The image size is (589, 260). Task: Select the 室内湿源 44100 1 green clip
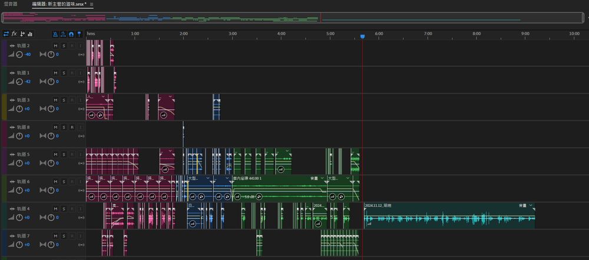tap(279, 188)
